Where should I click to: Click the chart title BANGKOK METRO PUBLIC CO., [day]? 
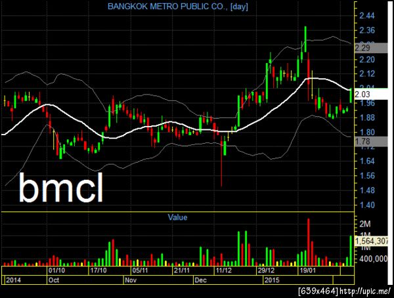pos(178,7)
